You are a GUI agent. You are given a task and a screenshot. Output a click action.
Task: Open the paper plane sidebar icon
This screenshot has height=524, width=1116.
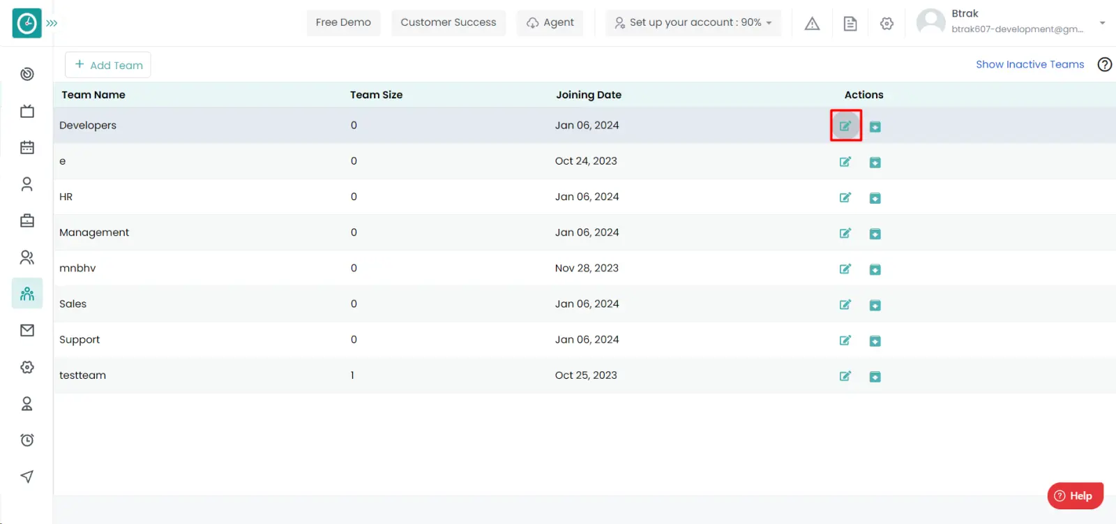click(x=27, y=477)
